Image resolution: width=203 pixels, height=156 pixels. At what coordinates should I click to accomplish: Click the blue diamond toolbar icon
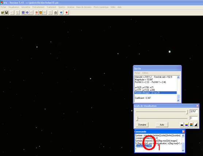point(61,12)
